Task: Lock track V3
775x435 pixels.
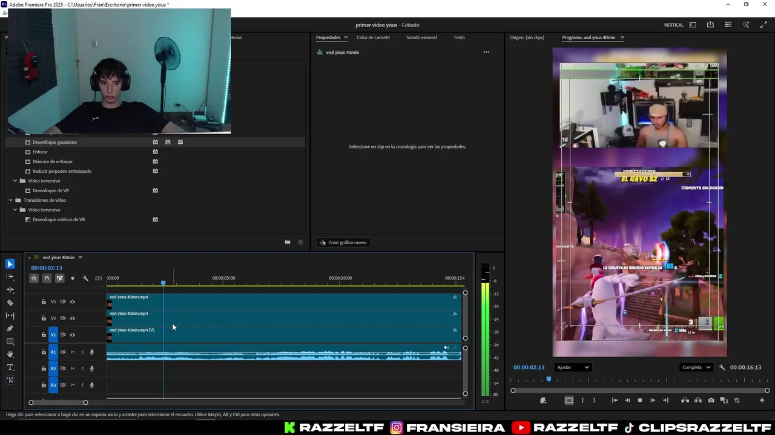Action: click(x=44, y=301)
